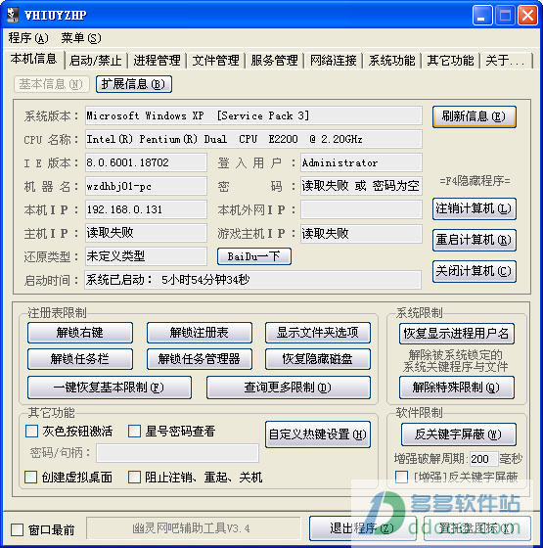Click 反关键字屏蔽(W) button
This screenshot has width=543, height=548.
tap(459, 434)
